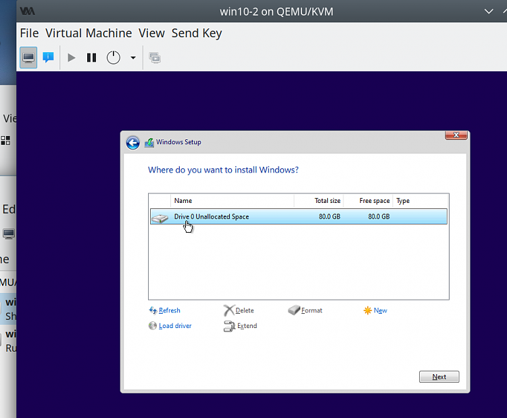This screenshot has width=507, height=418.
Task: Show virtual hardware details
Action: point(48,57)
